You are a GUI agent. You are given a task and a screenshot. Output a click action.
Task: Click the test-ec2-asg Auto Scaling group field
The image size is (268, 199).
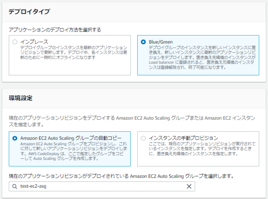pyautogui.click(x=102, y=186)
